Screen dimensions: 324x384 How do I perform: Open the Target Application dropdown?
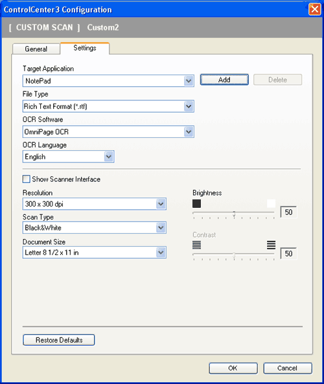(x=189, y=81)
